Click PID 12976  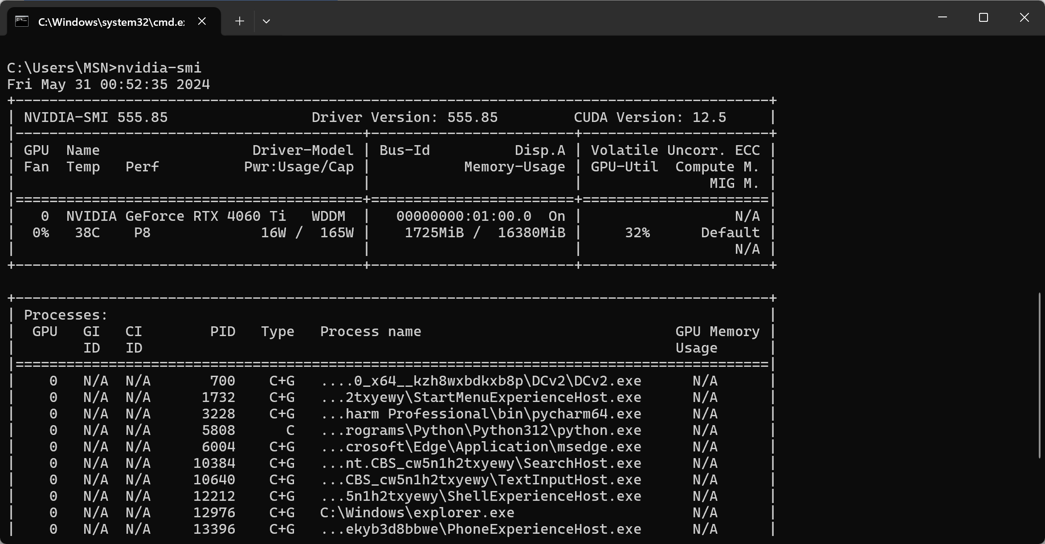214,512
